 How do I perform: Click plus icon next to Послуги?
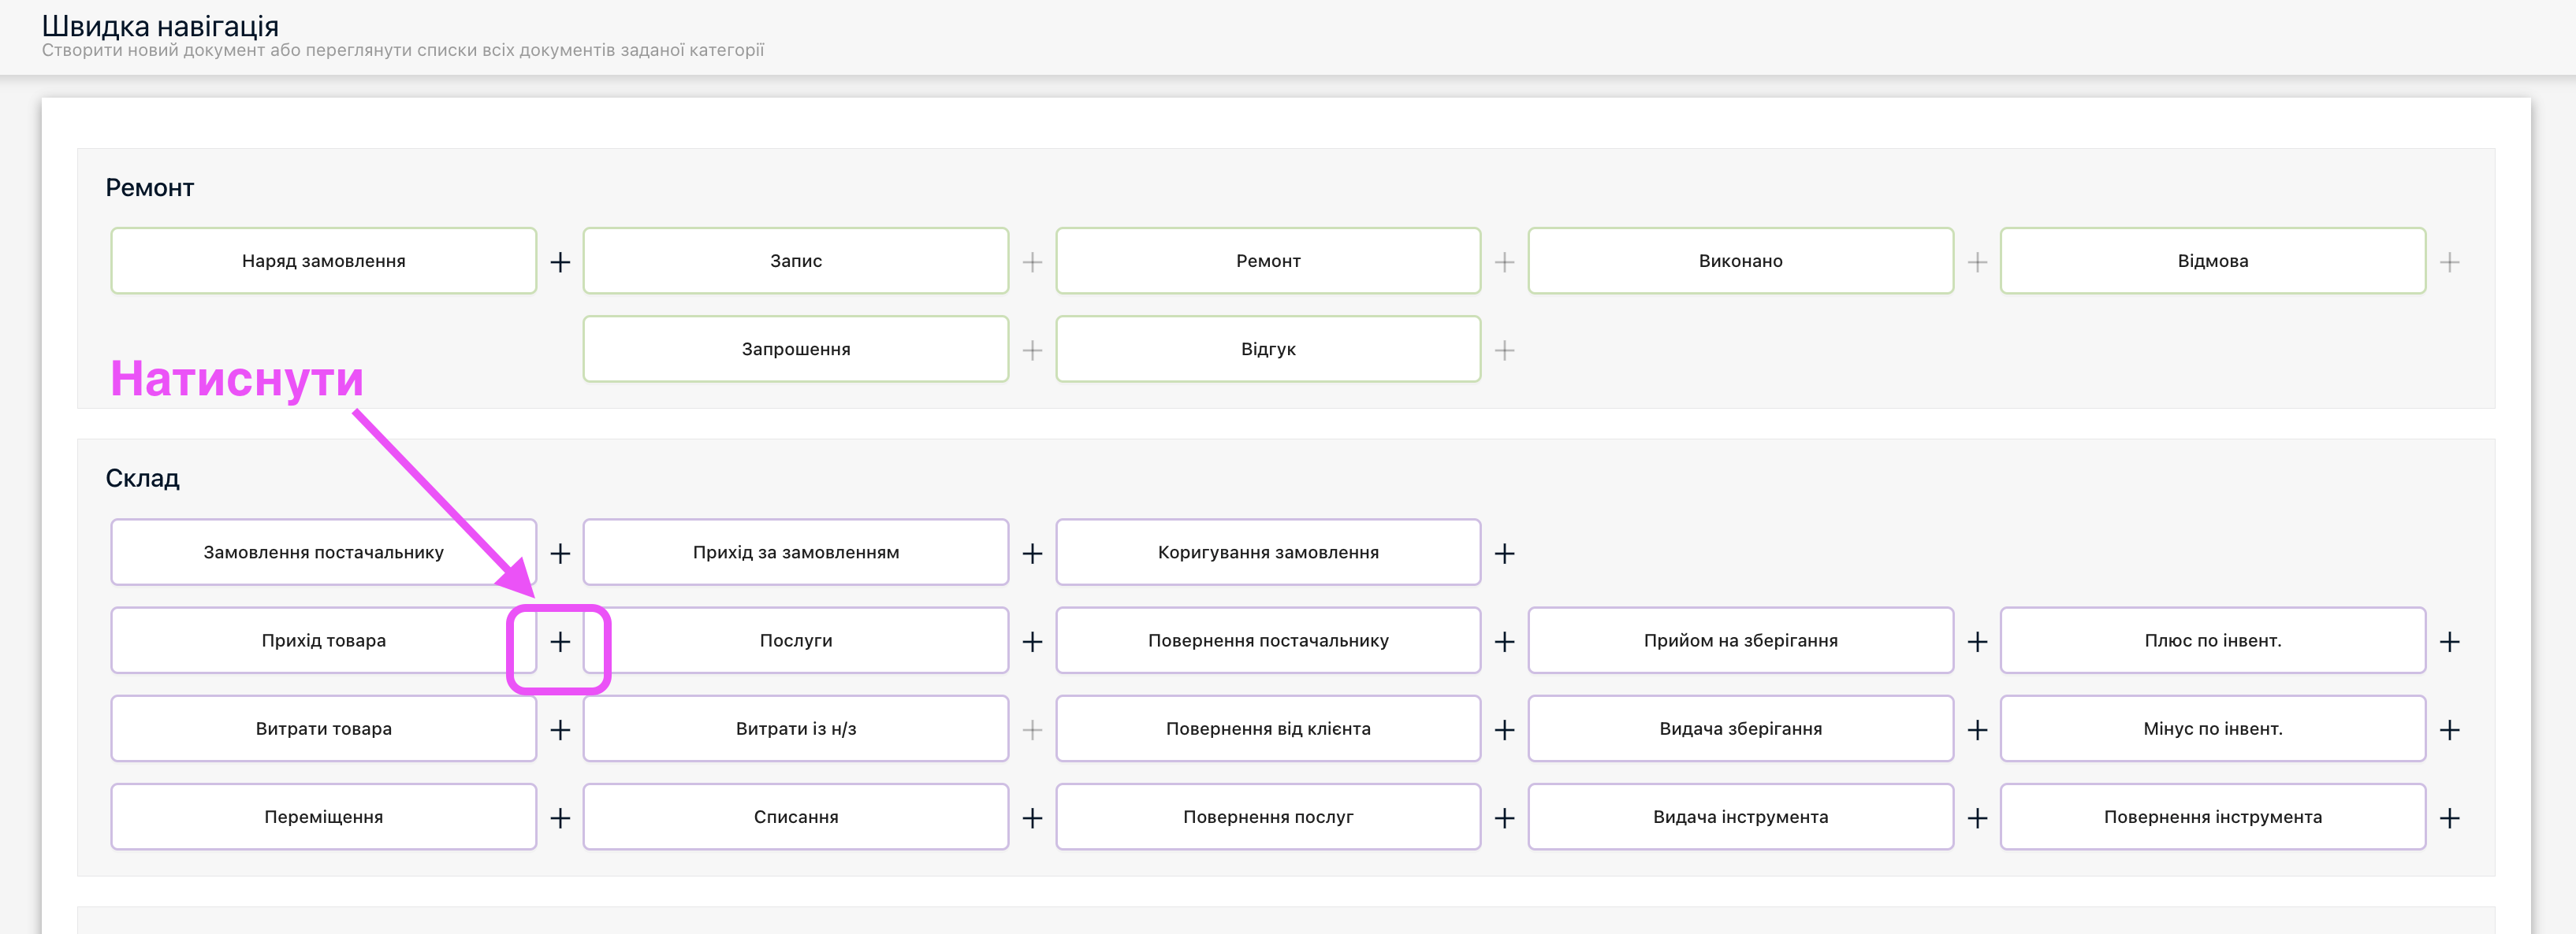coord(1032,641)
